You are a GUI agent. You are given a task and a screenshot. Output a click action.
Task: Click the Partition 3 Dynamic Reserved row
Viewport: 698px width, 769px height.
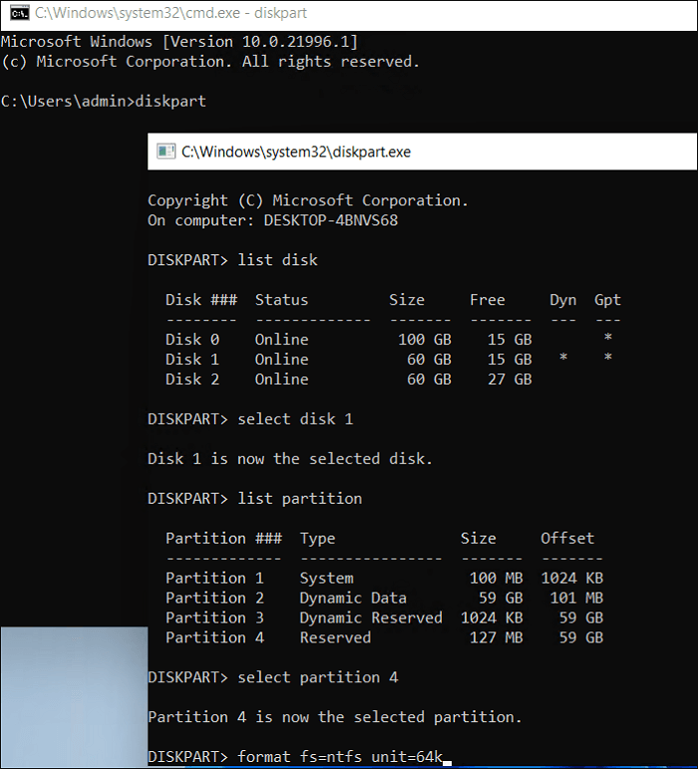(x=384, y=617)
